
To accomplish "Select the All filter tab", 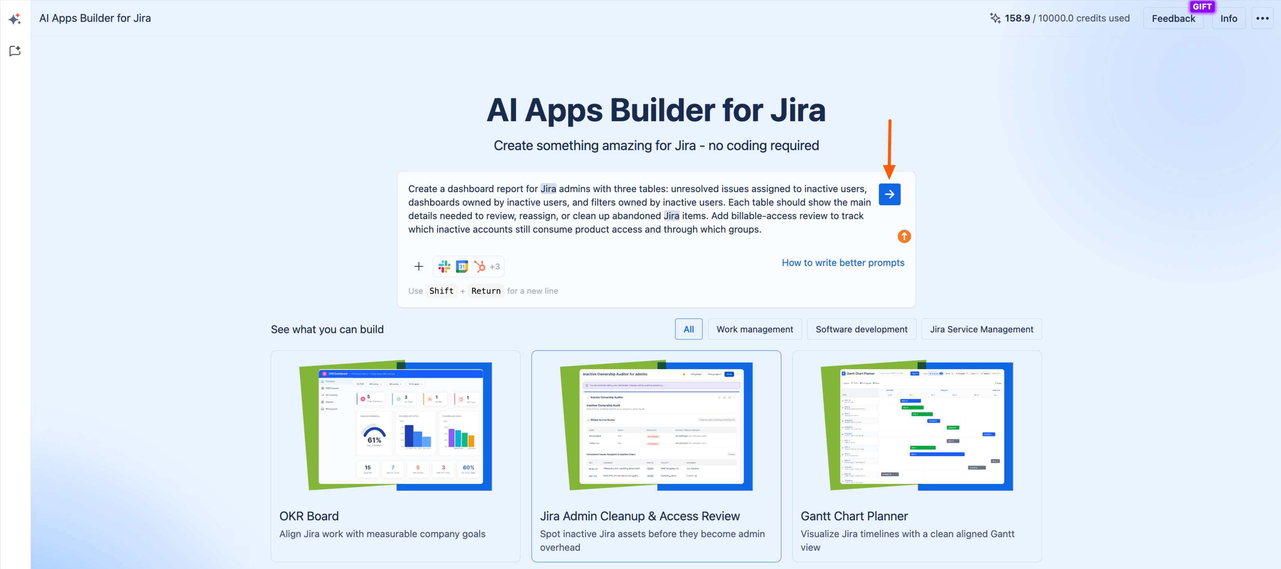I will tap(688, 329).
